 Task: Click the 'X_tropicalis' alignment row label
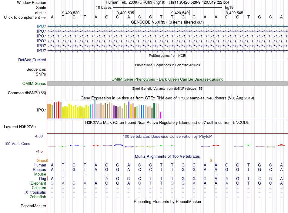tap(36, 192)
